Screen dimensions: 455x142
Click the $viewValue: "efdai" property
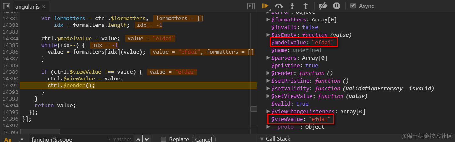[x=301, y=119]
